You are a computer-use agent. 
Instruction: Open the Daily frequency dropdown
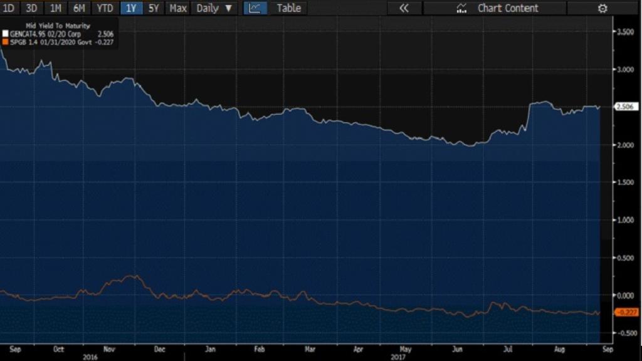pyautogui.click(x=214, y=8)
